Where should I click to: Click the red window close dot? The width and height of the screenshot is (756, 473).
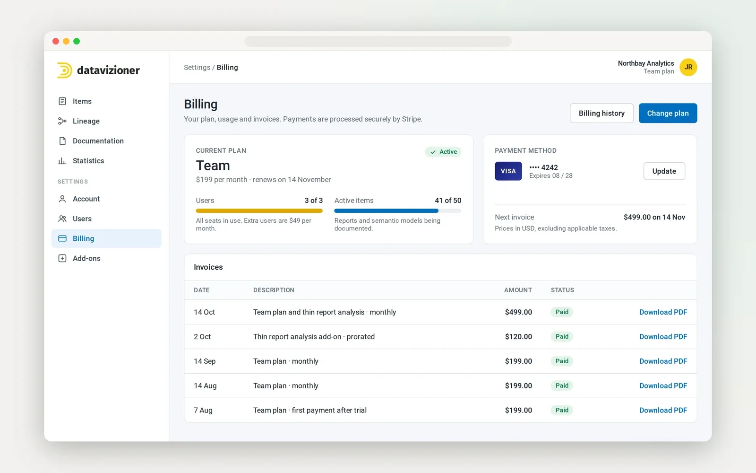click(56, 41)
